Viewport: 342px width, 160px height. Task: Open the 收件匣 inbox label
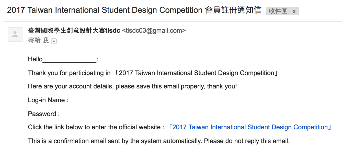point(278,11)
